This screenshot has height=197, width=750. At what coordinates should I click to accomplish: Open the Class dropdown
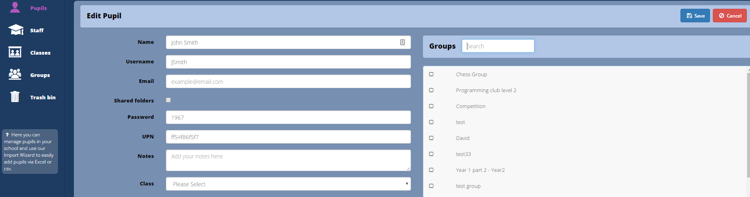pyautogui.click(x=288, y=184)
